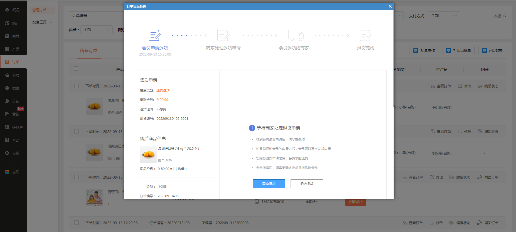The height and width of the screenshot is (232, 516).
Task: Check the third order row checkbox
Action: (76, 177)
